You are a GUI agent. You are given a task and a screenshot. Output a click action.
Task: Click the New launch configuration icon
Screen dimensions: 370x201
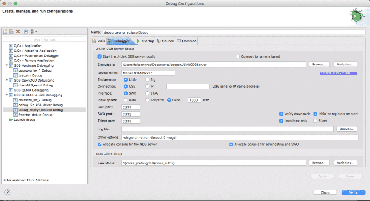pos(5,31)
